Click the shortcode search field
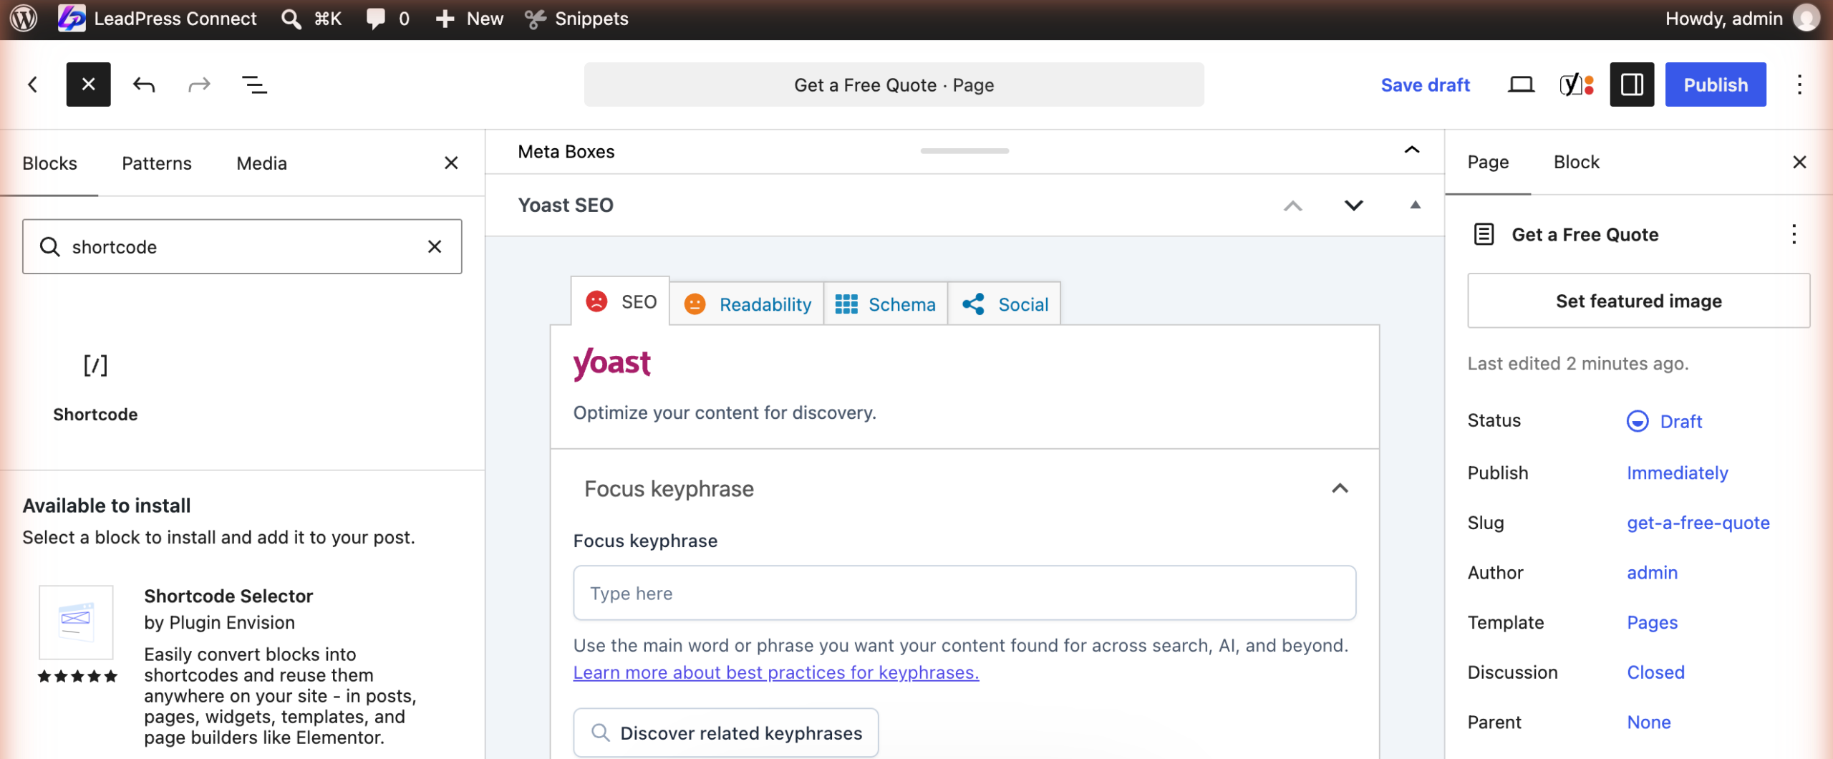Viewport: 1833px width, 759px height. click(242, 246)
